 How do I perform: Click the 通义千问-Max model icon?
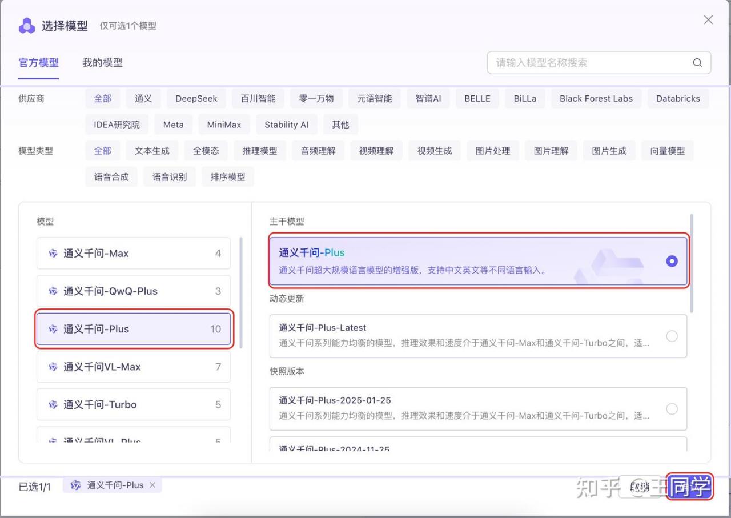[x=53, y=254]
